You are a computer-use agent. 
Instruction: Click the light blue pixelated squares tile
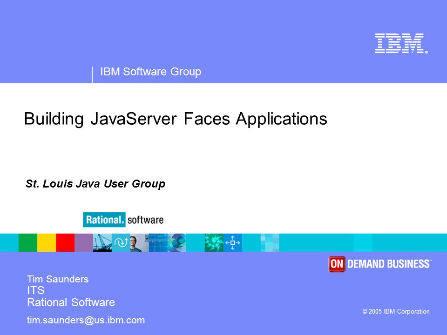click(270, 242)
